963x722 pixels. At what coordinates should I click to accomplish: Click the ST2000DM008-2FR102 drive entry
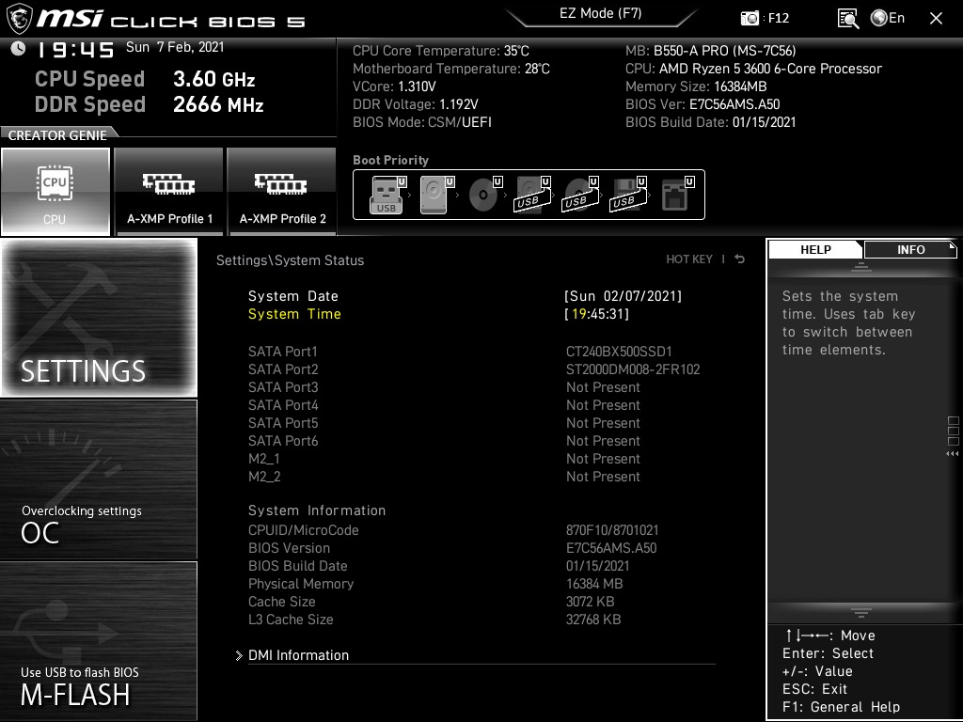click(633, 369)
